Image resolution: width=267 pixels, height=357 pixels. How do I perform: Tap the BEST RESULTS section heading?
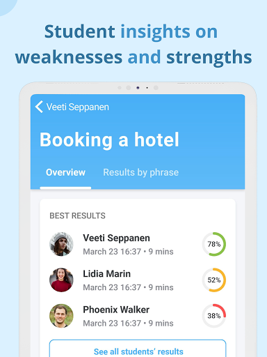[x=77, y=215]
